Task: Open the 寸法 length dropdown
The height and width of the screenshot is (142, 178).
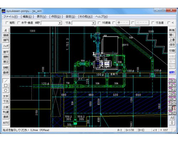Action: coord(94,23)
